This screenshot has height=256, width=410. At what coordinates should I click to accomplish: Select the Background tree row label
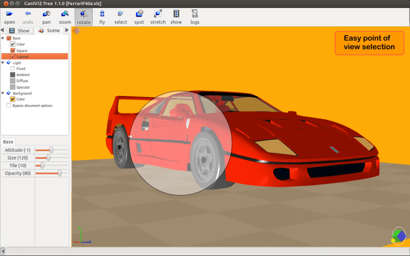(x=22, y=93)
